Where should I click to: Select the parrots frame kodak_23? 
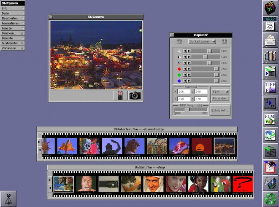coord(221,184)
